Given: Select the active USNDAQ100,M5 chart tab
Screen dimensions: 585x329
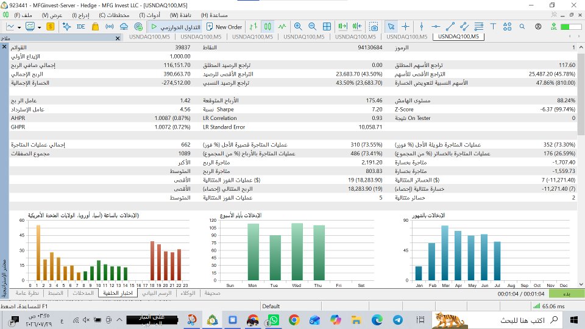Looking at the screenshot, I should [x=458, y=37].
